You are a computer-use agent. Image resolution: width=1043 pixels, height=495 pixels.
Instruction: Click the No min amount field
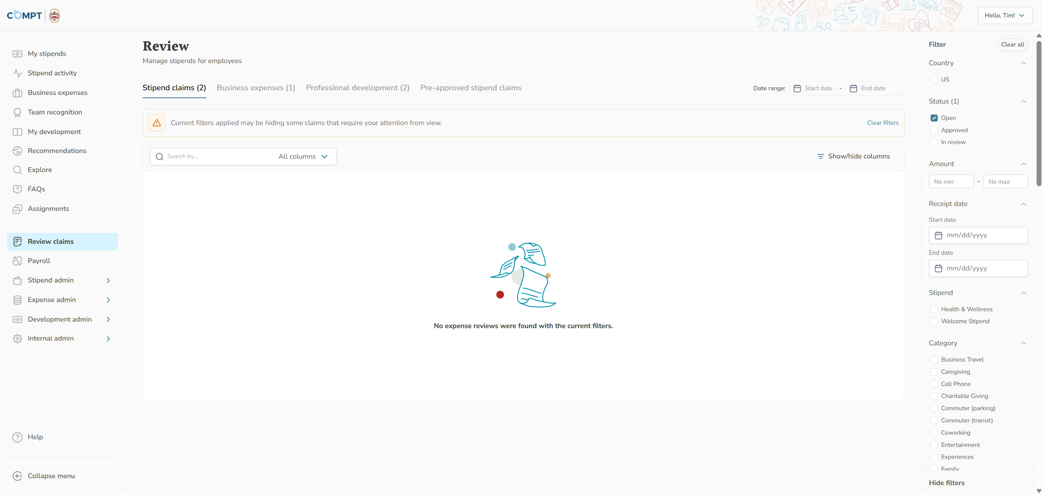tap(950, 182)
